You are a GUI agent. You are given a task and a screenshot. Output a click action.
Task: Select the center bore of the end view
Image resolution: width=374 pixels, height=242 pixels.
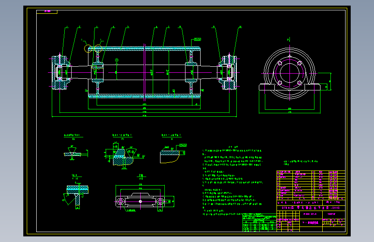pos(289,73)
